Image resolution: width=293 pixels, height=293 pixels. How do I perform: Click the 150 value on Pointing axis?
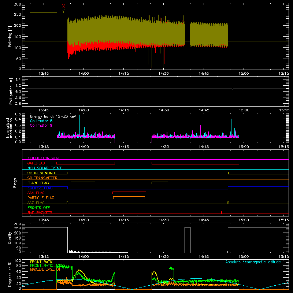coord(17,36)
